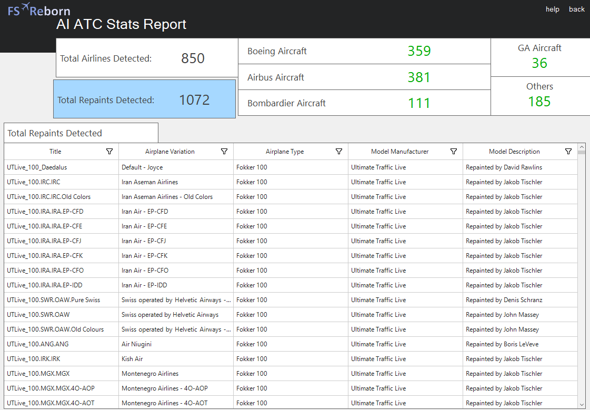
Task: Open filter for Model Description column
Action: click(568, 152)
